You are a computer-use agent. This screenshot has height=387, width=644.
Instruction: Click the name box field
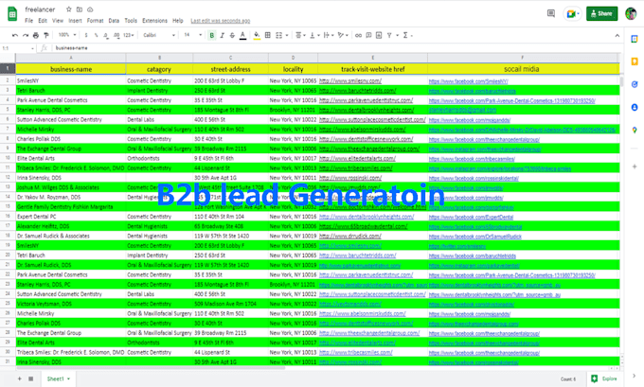18,48
